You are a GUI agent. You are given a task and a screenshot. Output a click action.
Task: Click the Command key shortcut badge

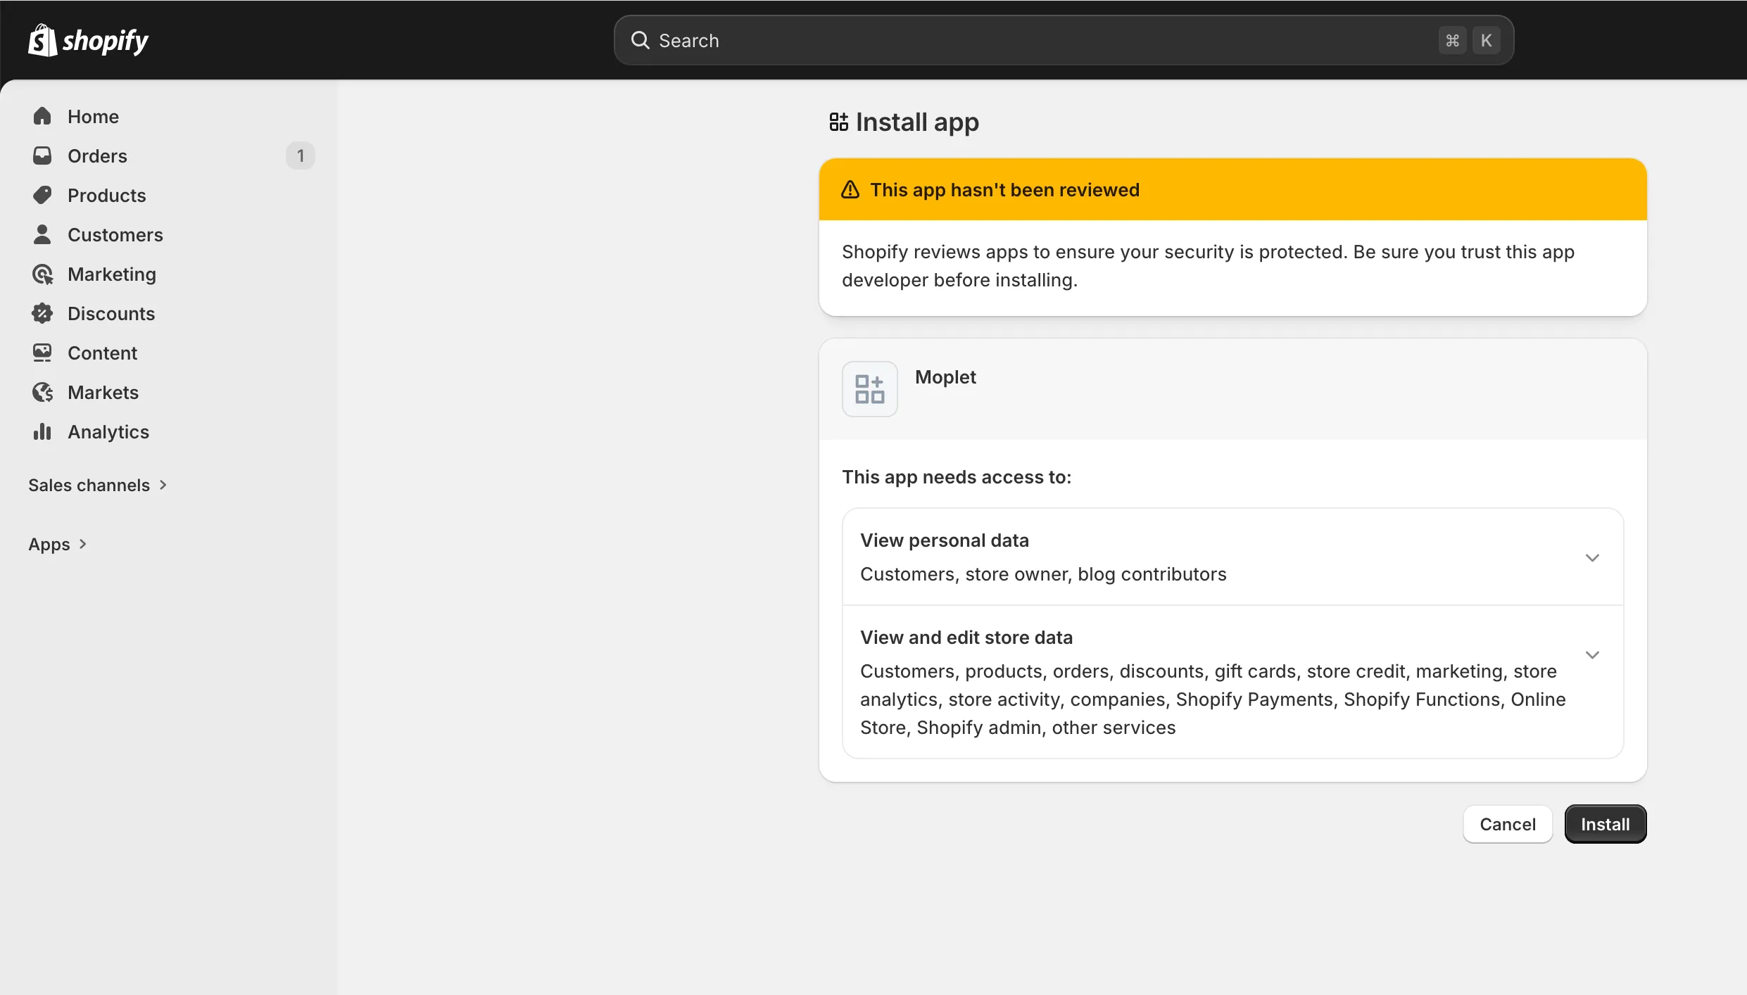(1453, 40)
